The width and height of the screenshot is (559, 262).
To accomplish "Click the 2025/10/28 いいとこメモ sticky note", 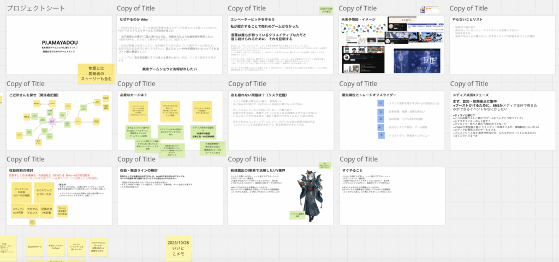I will click(177, 248).
